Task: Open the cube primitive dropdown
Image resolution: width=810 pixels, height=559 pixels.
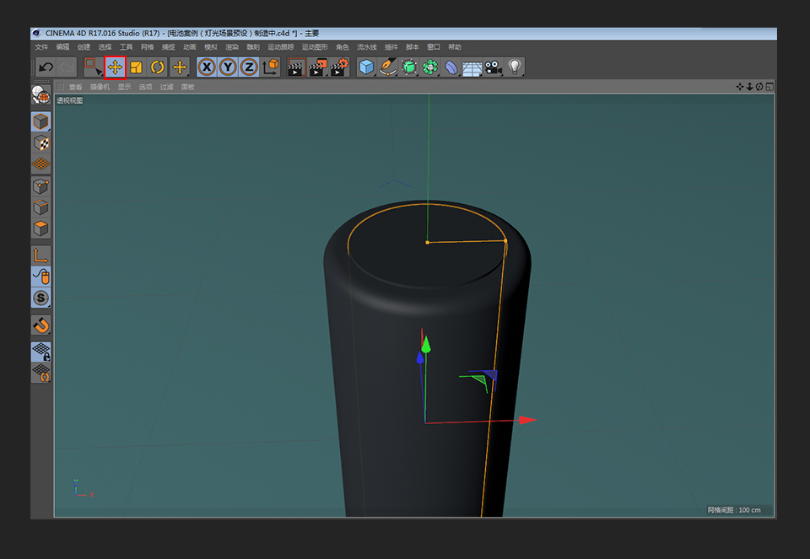Action: point(366,67)
